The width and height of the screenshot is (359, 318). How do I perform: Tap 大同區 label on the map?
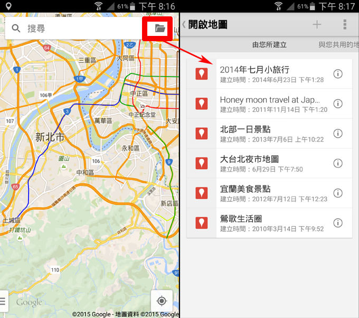pos(126,58)
